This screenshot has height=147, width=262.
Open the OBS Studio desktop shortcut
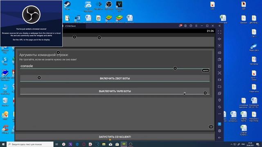[x=109, y=5]
